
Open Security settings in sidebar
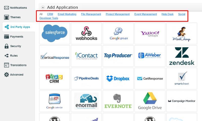(x=13, y=46)
